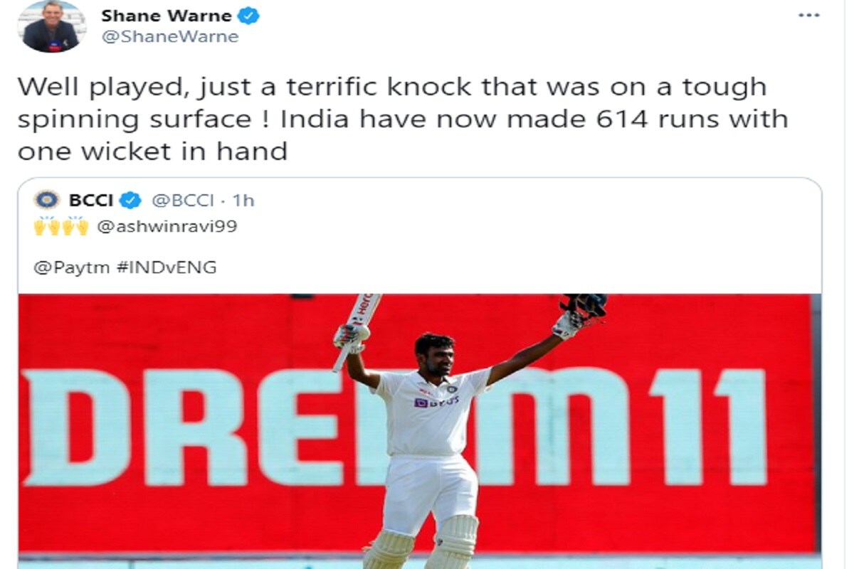This screenshot has height=569, width=854.
Task: Open Shane Warne's profile picture
Action: tap(50, 26)
